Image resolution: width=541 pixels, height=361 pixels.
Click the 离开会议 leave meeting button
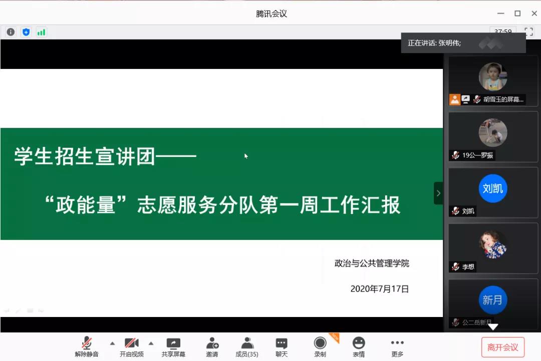click(x=502, y=347)
